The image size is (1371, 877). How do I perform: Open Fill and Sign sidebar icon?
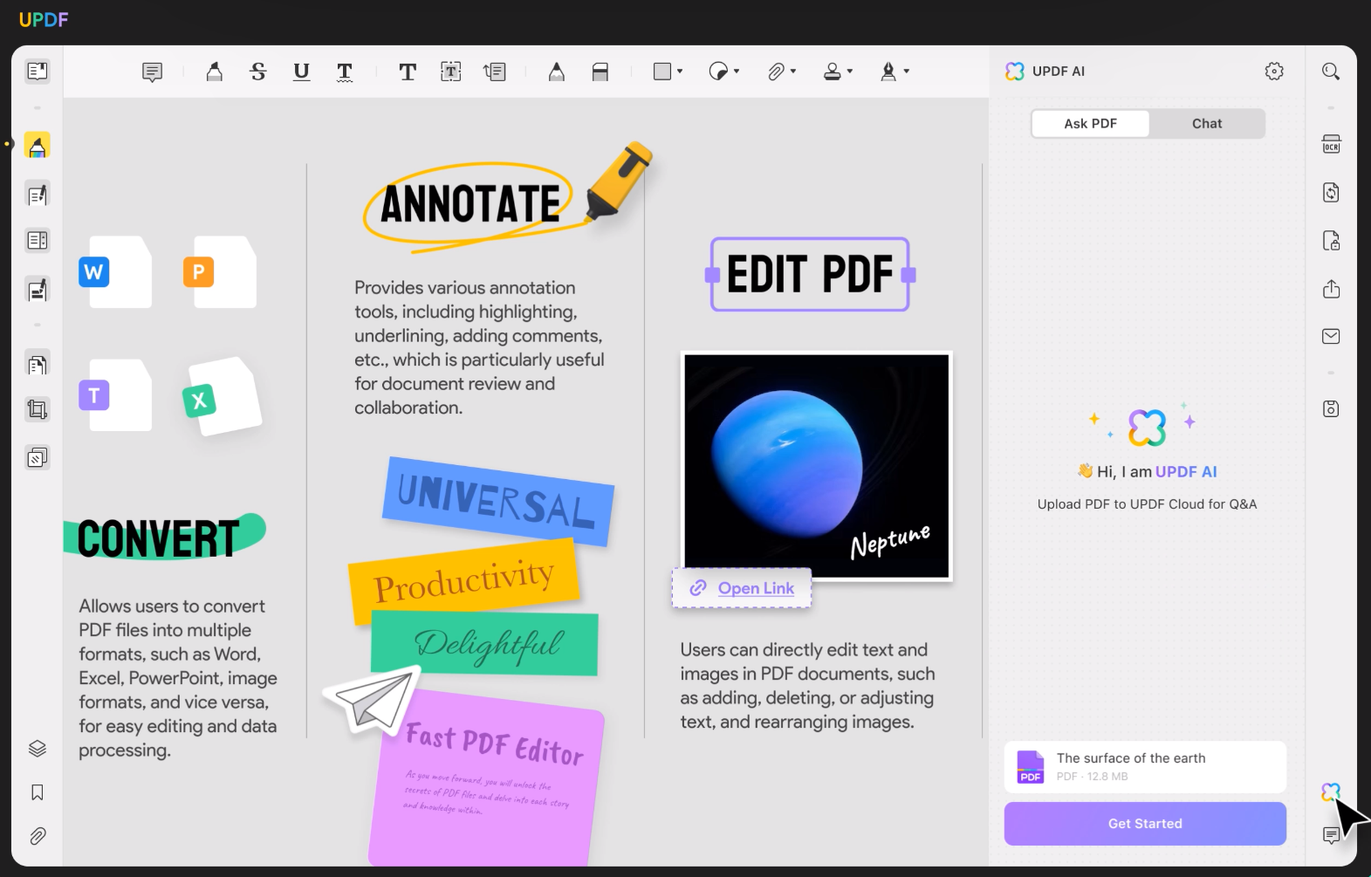[37, 290]
